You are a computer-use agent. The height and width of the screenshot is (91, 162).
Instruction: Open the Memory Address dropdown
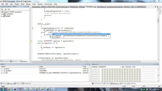(x=121, y=67)
